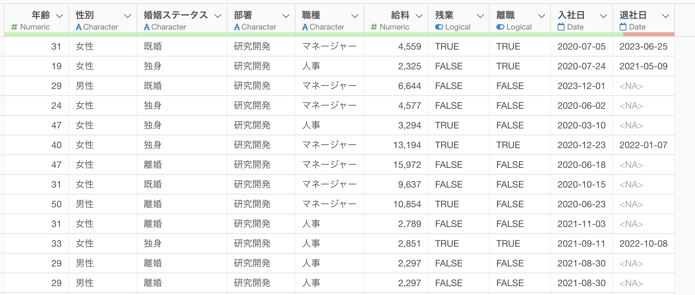Click the Character type icon under 婚姻ステータス
This screenshot has width=695, height=295.
[x=147, y=27]
